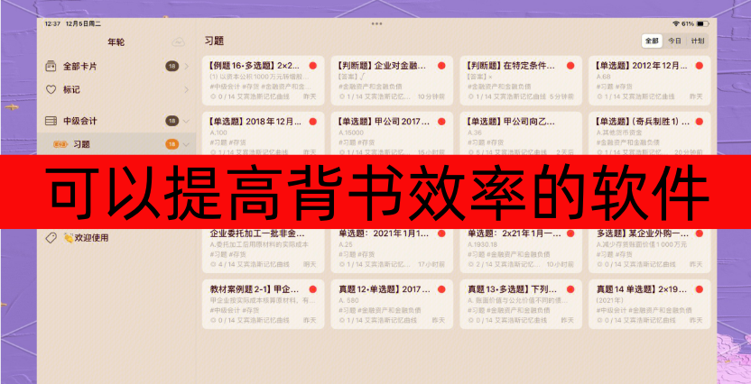Select the 习题 sub-deck
The height and width of the screenshot is (384, 751).
(x=116, y=144)
